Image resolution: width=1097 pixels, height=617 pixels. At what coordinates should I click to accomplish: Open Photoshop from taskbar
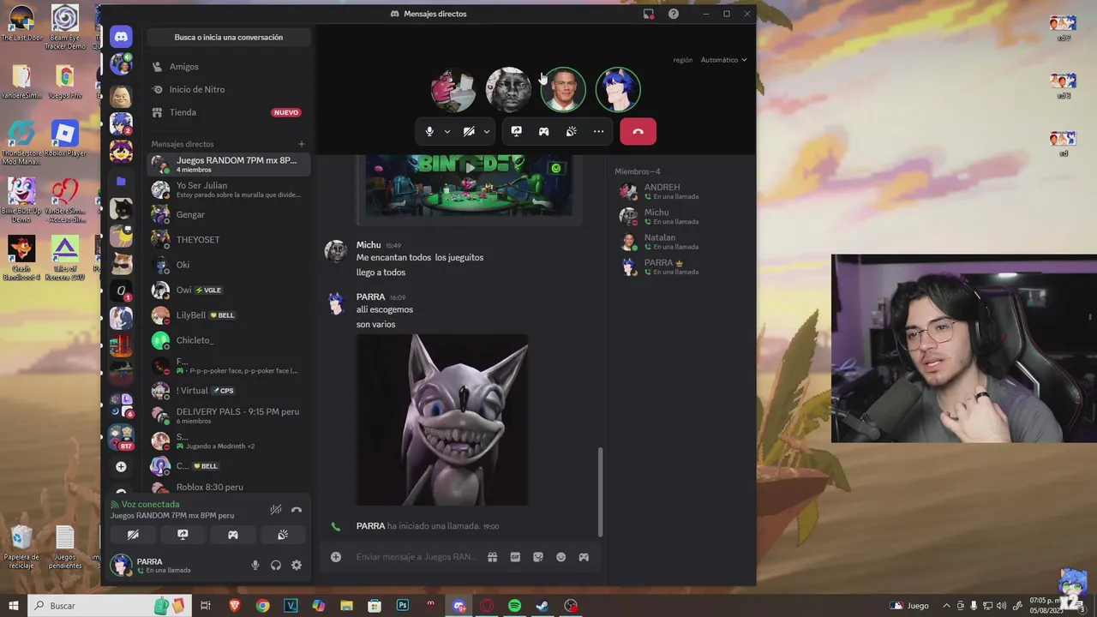click(403, 606)
